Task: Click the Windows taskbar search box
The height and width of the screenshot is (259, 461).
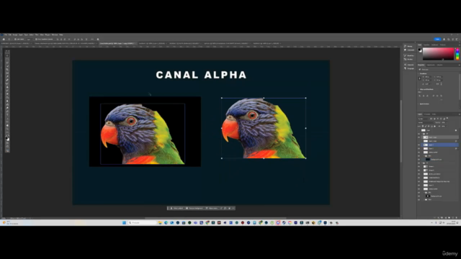Action: pyautogui.click(x=143, y=222)
